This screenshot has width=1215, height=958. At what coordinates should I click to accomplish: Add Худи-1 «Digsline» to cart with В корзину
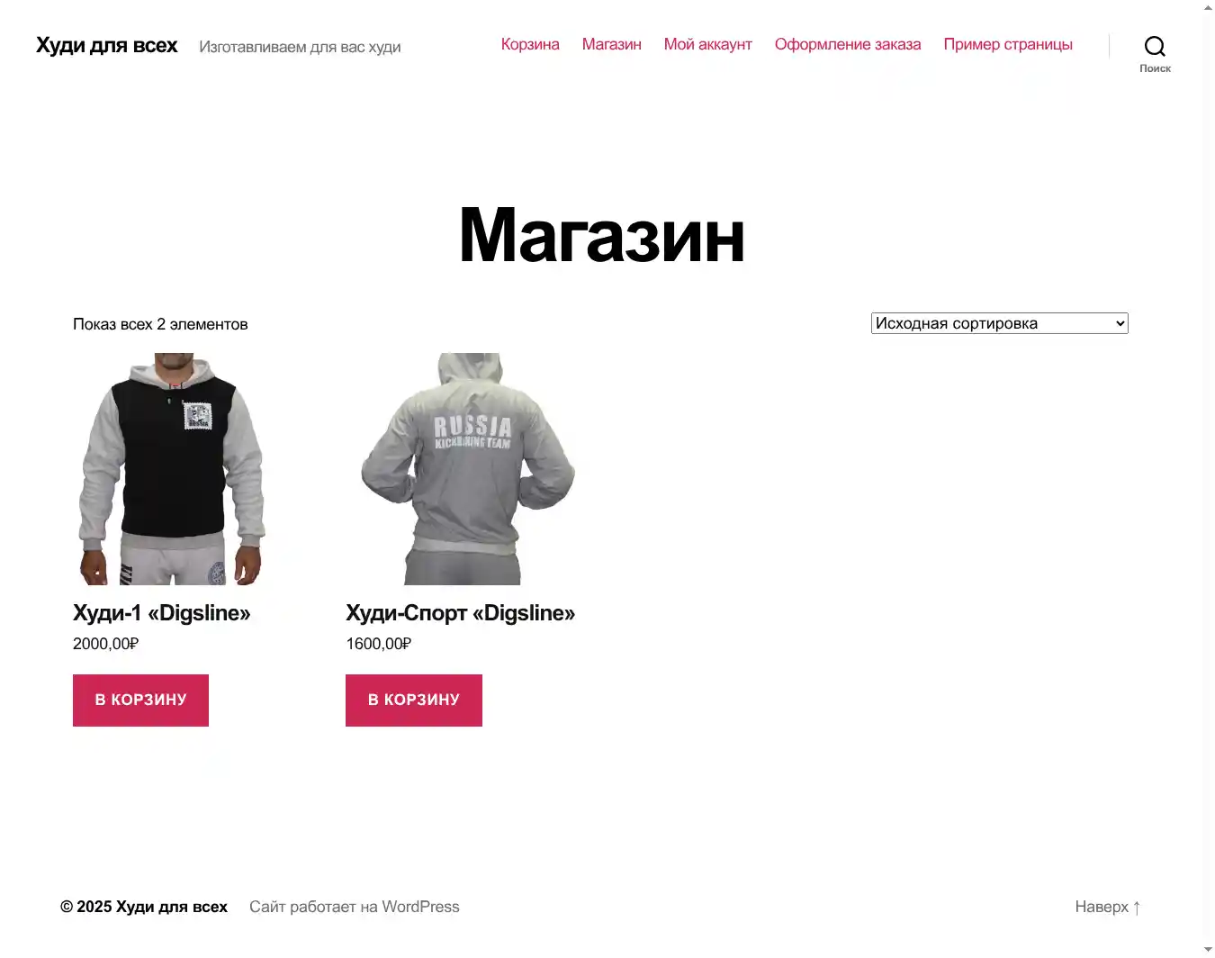(x=140, y=700)
